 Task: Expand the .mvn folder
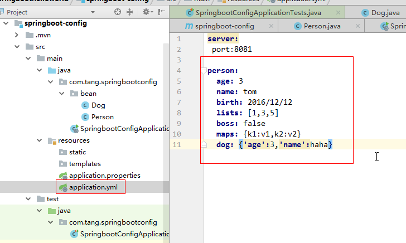pyautogui.click(x=17, y=35)
